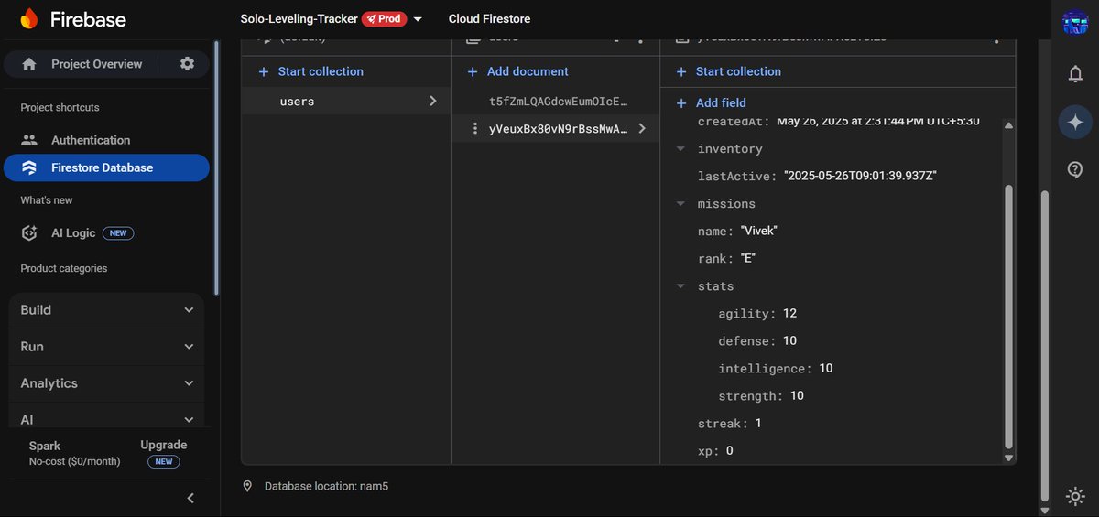Click the user account avatar
1099x517 pixels.
tap(1075, 22)
